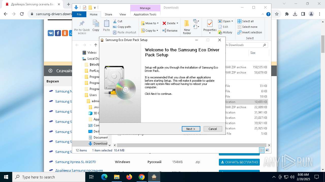325x182 pixels.
Task: Switch to large icons view layout
Action: [x=267, y=150]
